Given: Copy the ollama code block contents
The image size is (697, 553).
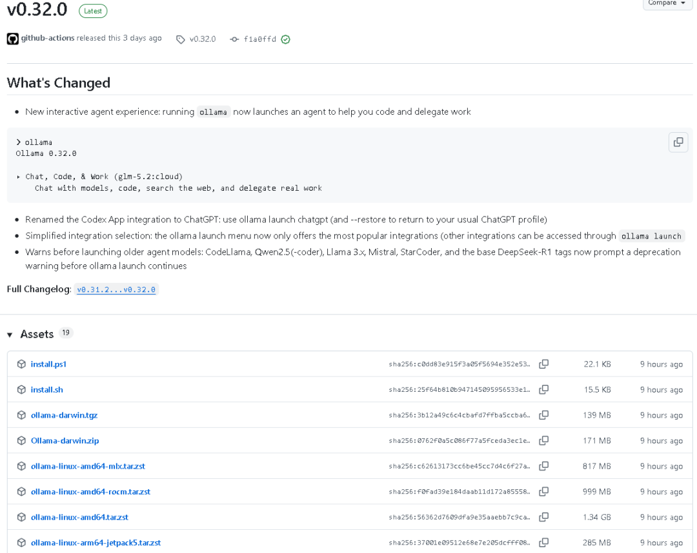Looking at the screenshot, I should click(678, 142).
